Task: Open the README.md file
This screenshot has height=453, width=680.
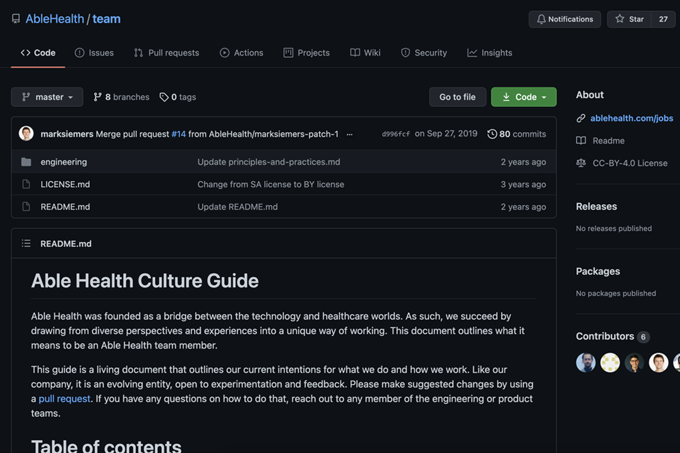Action: 65,207
